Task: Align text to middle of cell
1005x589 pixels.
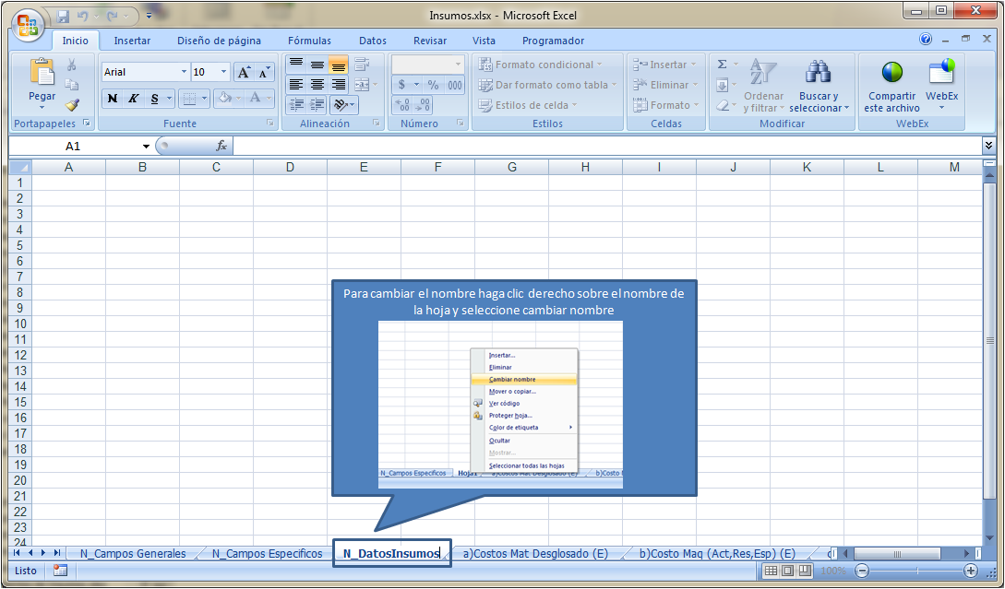Action: click(317, 64)
